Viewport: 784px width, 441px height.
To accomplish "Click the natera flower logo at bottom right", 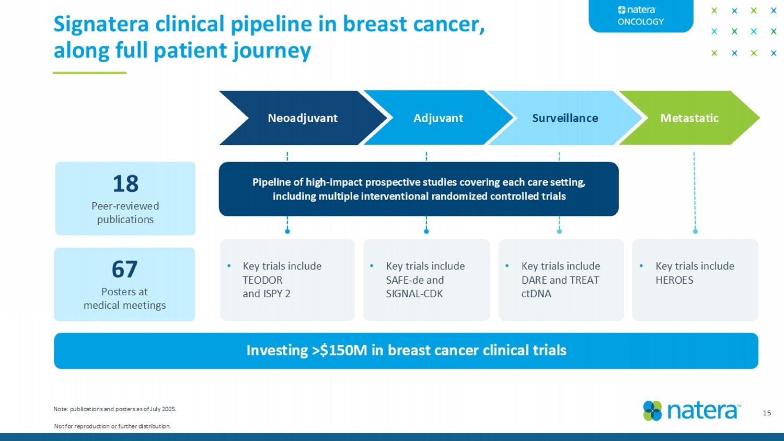I will coord(652,411).
